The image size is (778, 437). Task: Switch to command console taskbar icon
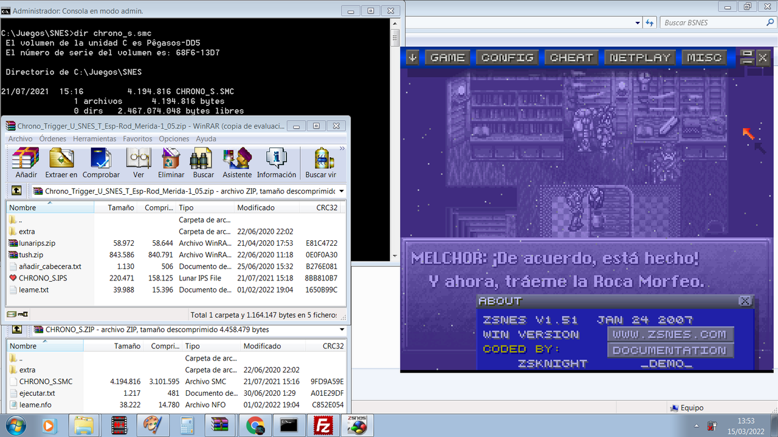(x=288, y=426)
